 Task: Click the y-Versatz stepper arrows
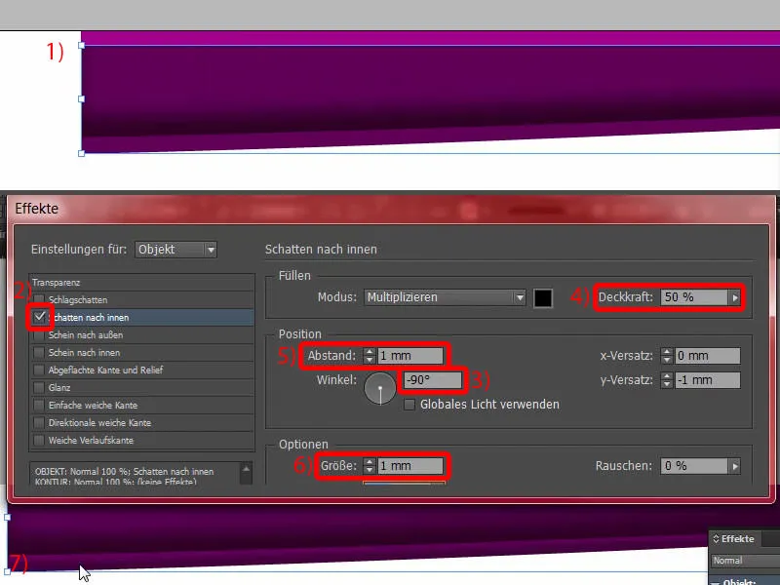(x=667, y=380)
